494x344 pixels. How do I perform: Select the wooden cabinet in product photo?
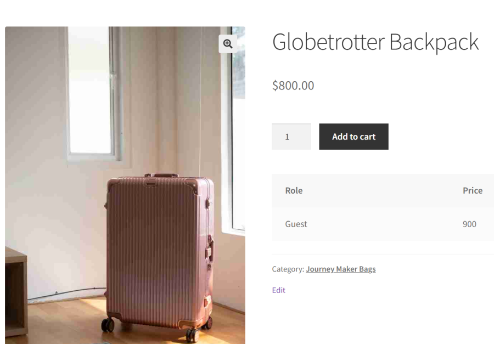tap(16, 292)
